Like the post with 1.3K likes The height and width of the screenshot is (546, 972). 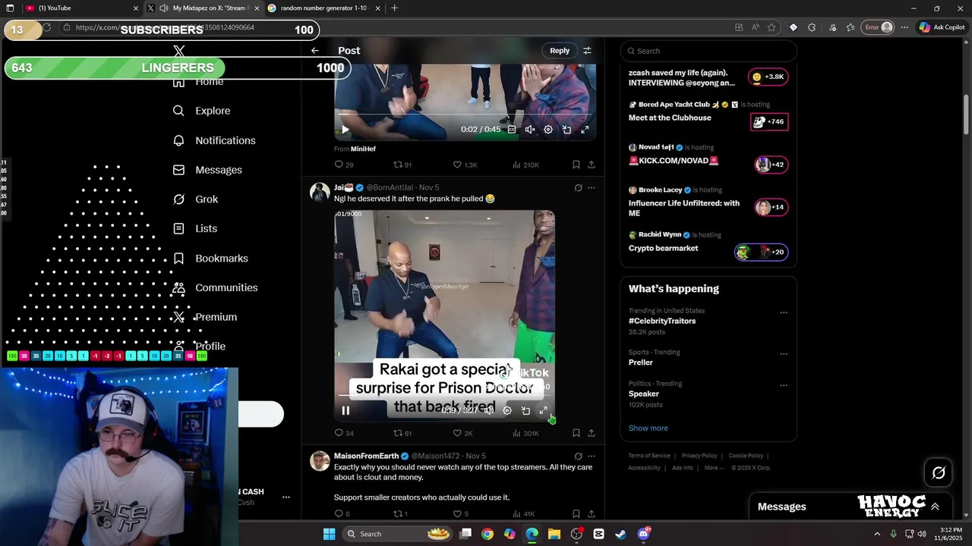click(465, 165)
